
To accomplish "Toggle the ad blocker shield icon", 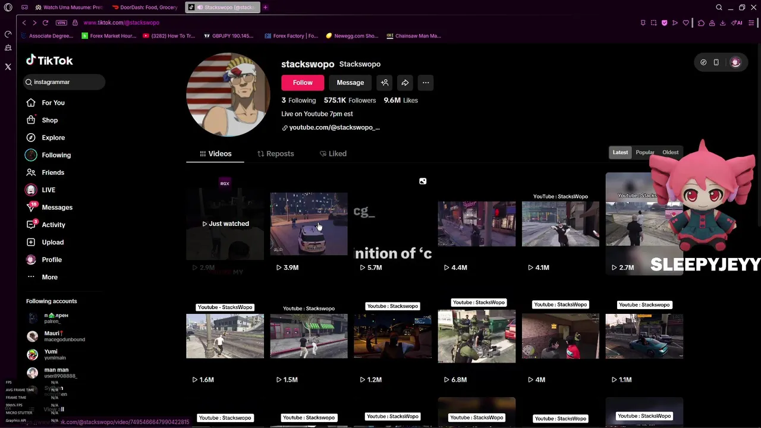I will click(664, 23).
